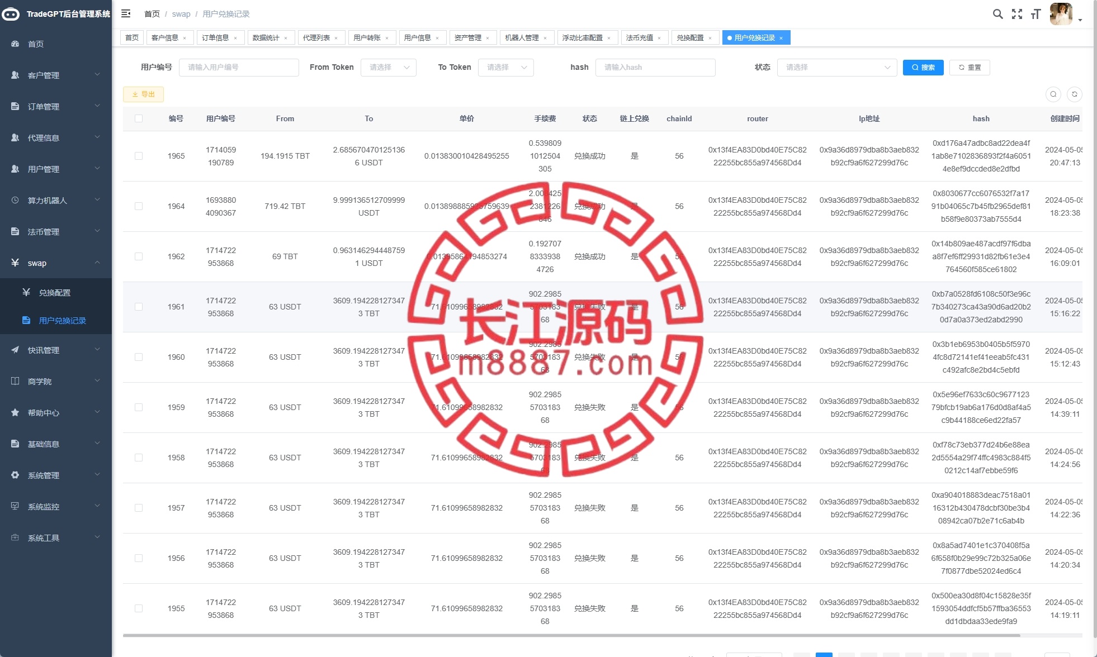The height and width of the screenshot is (657, 1097).
Task: Click the 系统监控 monitor icon in sidebar
Action: coord(15,506)
